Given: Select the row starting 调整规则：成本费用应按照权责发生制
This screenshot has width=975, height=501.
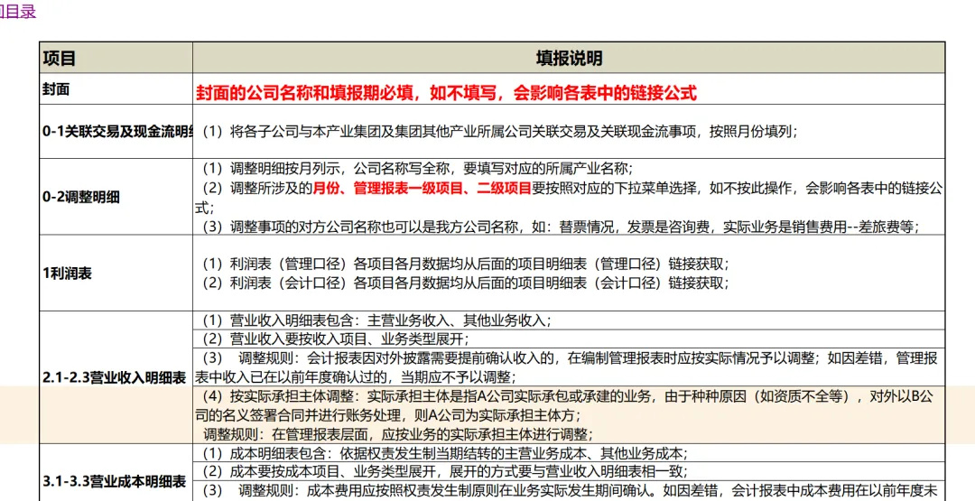Looking at the screenshot, I should [569, 490].
